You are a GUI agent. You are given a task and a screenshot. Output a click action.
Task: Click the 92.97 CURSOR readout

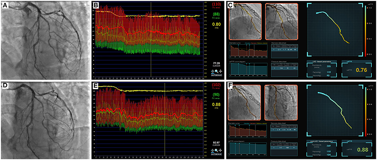(x=217, y=143)
